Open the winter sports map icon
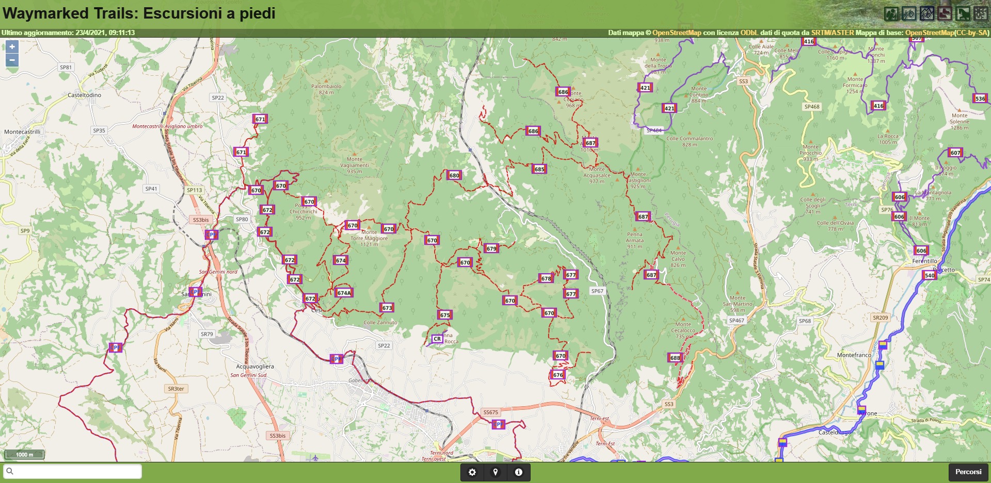This screenshot has width=991, height=483. (x=980, y=13)
